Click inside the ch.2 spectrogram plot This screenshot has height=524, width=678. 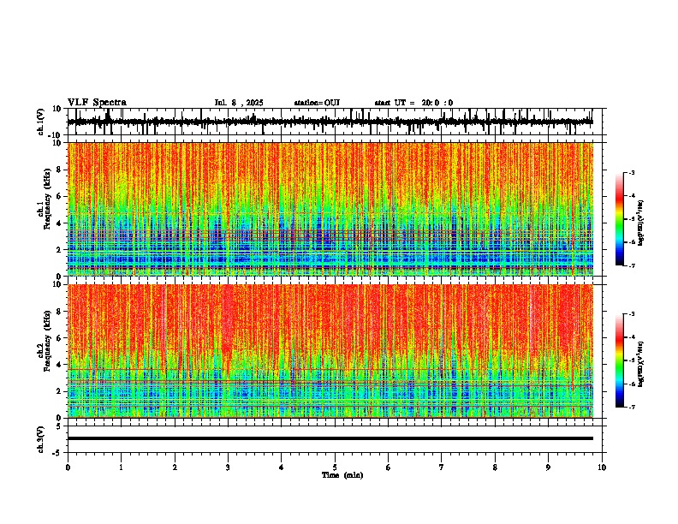[x=330, y=351]
